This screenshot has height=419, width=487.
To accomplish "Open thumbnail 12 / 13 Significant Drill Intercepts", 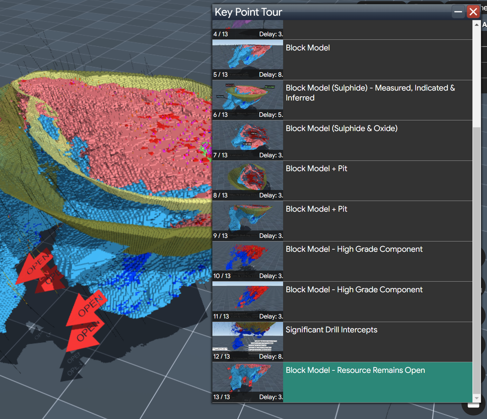I will (x=248, y=342).
